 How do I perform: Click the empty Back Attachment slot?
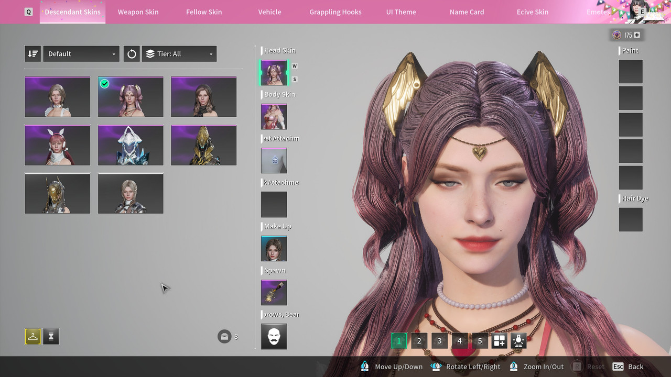click(x=274, y=205)
